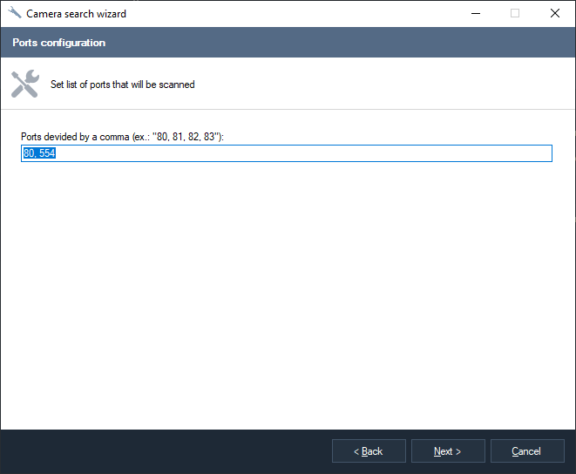The height and width of the screenshot is (474, 576).
Task: Click the highlighted "80, 554" text
Action: 39,153
